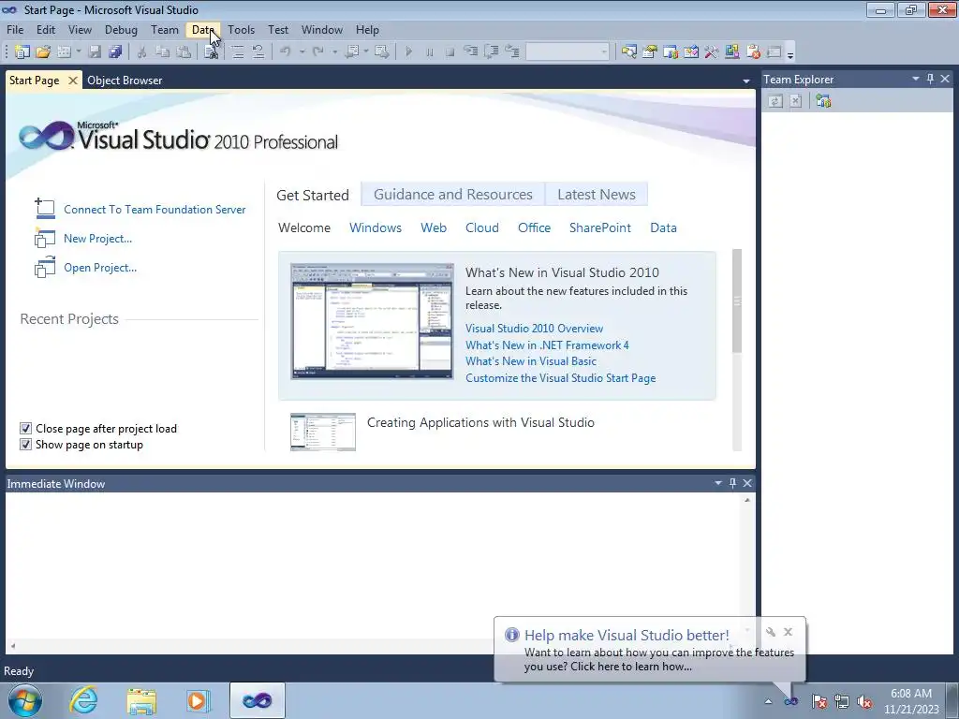The image size is (959, 719).
Task: Switch to the Latest News tab
Action: (597, 195)
